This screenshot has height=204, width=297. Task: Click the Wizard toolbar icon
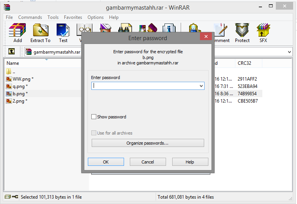click(148, 28)
